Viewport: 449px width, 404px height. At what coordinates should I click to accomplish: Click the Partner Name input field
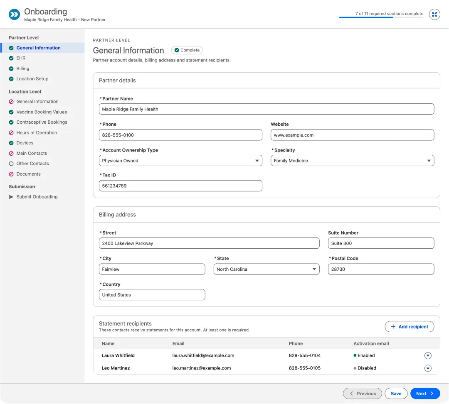(266, 109)
